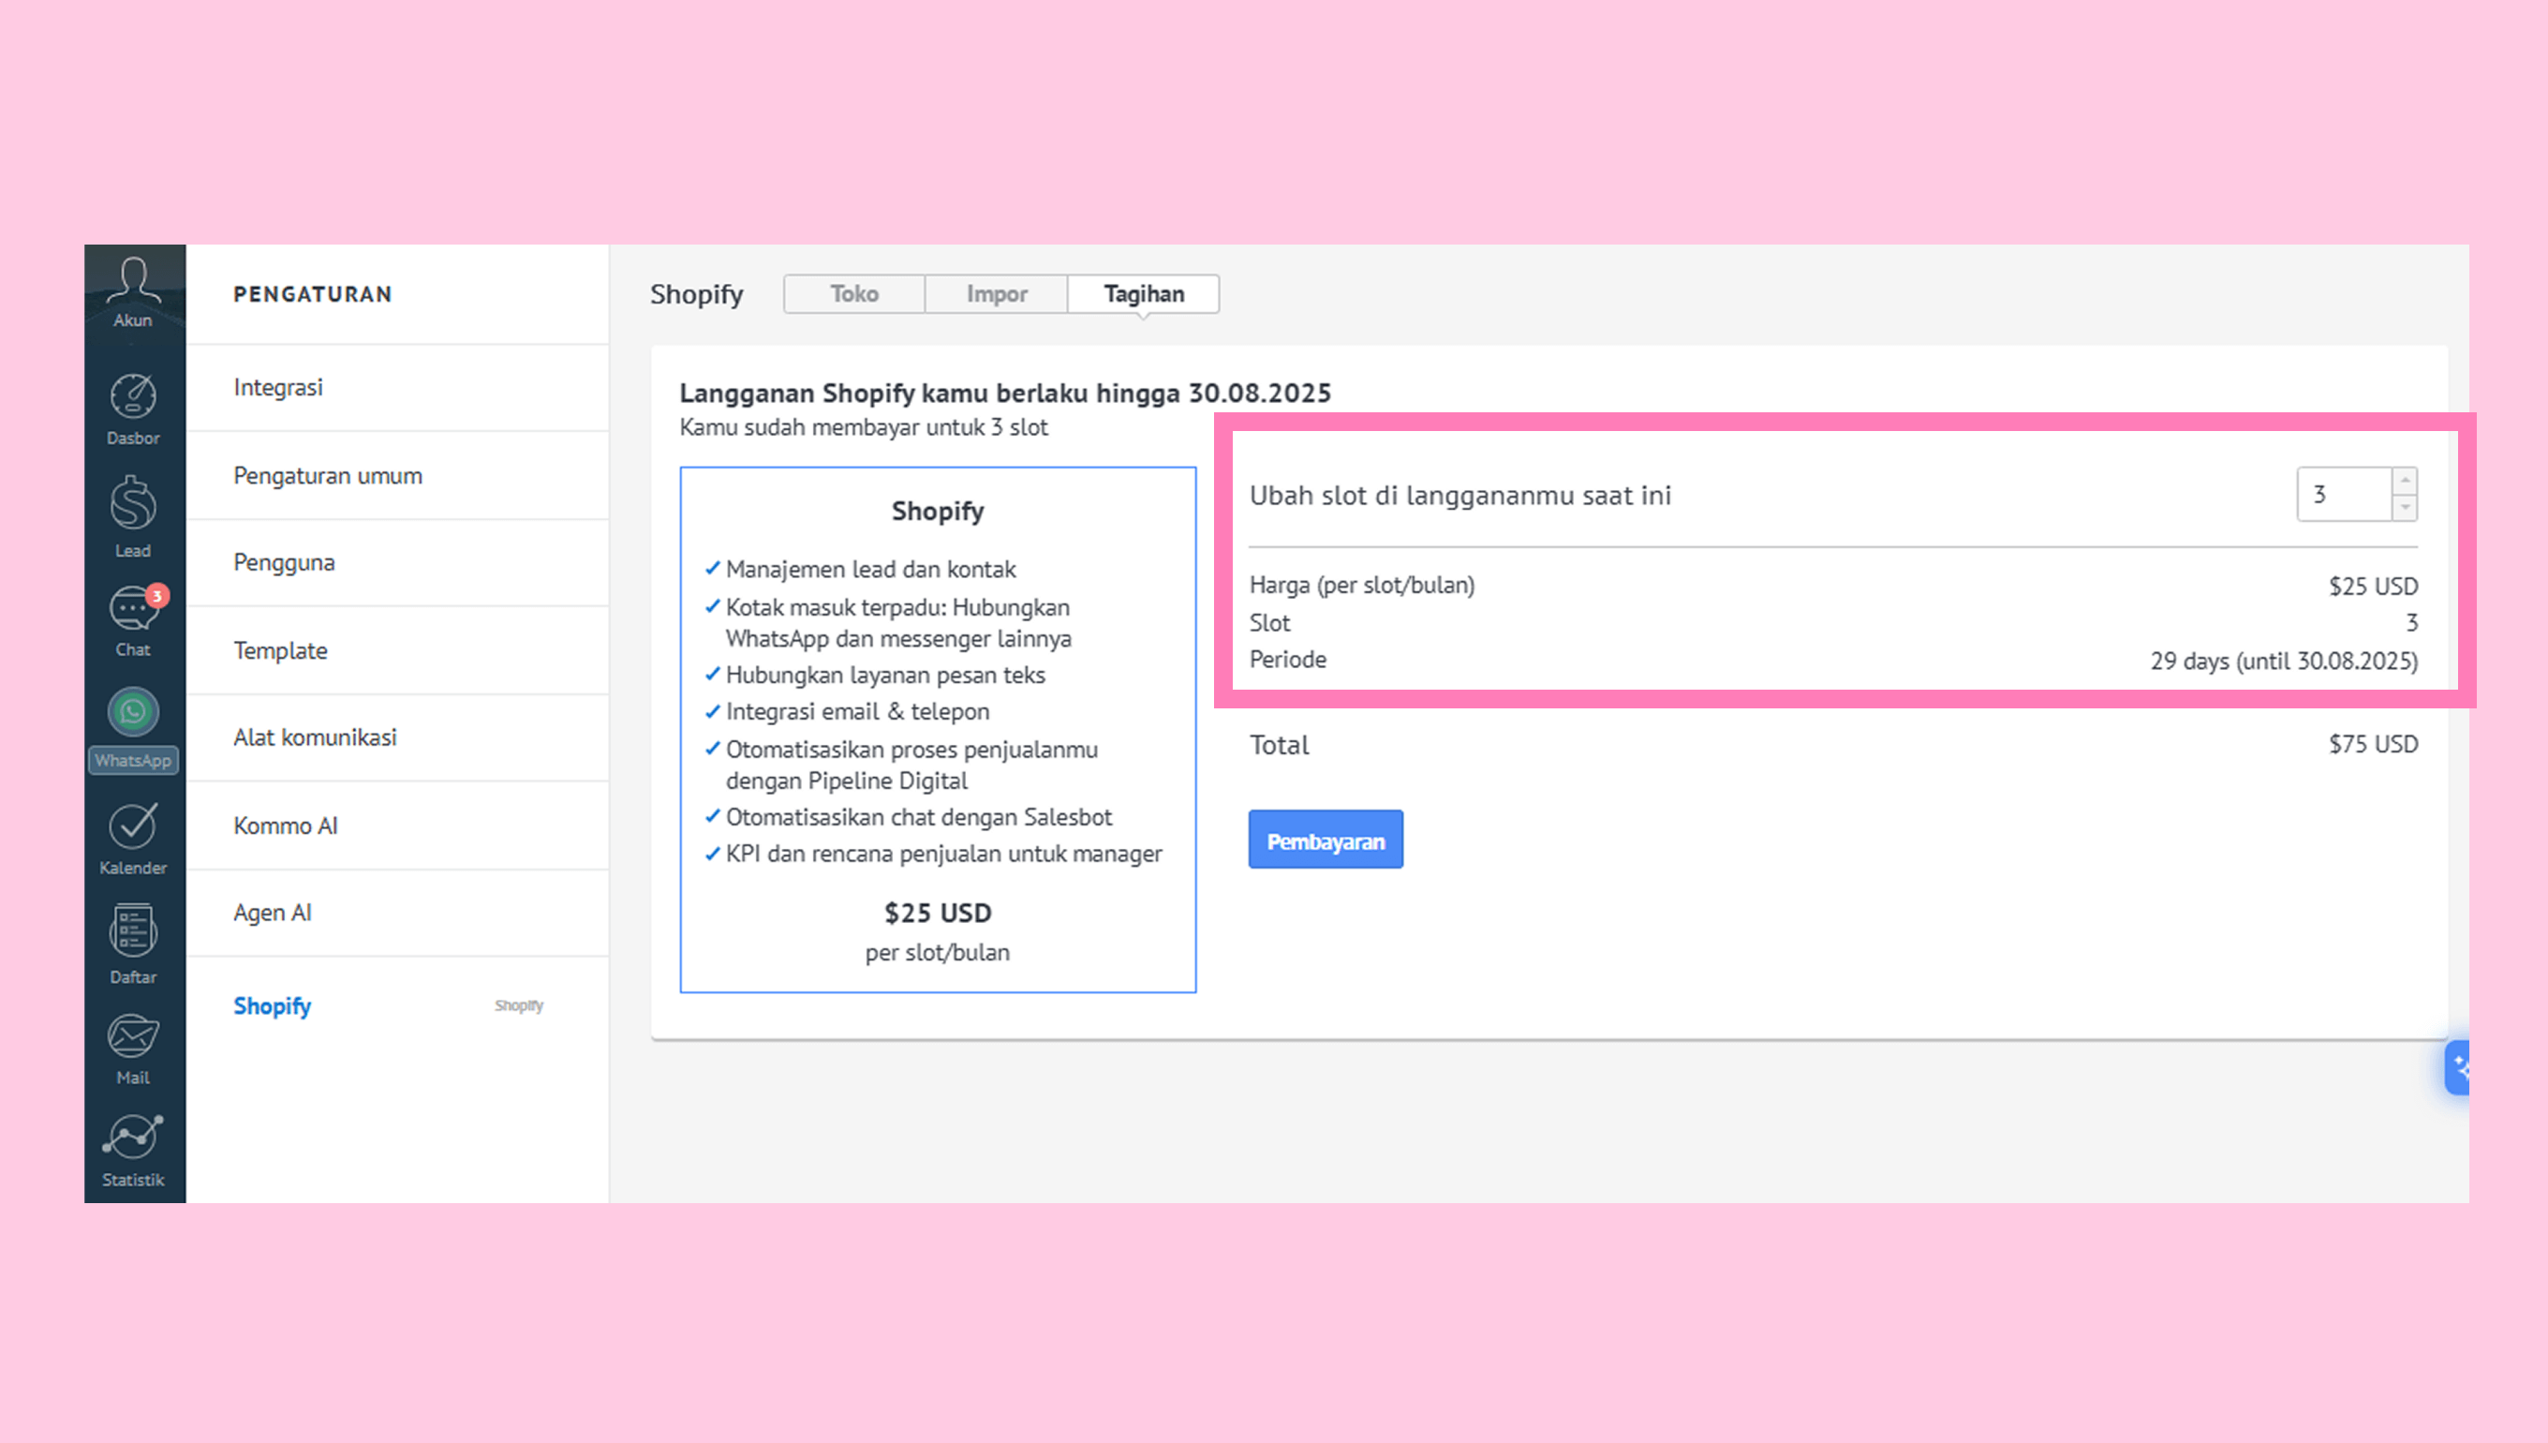This screenshot has height=1443, width=2548.
Task: Click the $25 USD per-slot price
Action: 2373,587
